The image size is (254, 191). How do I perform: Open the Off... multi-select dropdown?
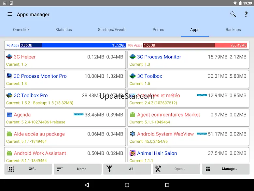tap(28, 169)
